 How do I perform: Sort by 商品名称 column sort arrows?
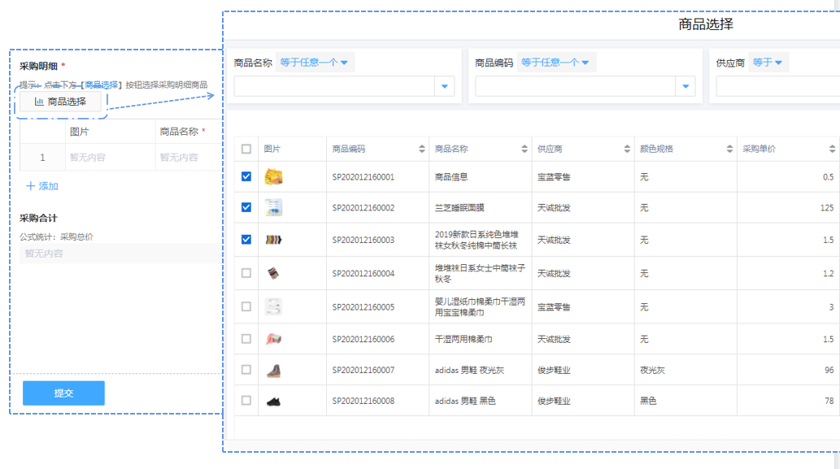[x=524, y=150]
